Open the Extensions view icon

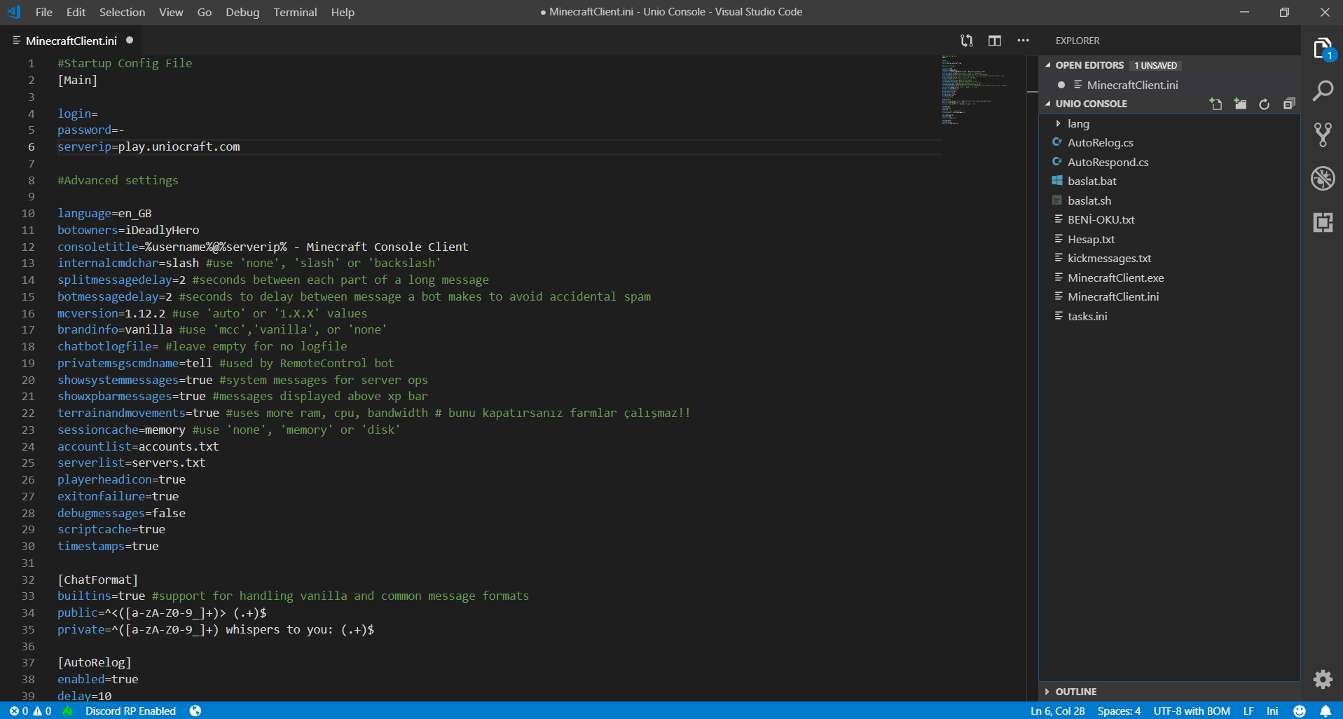click(x=1323, y=223)
